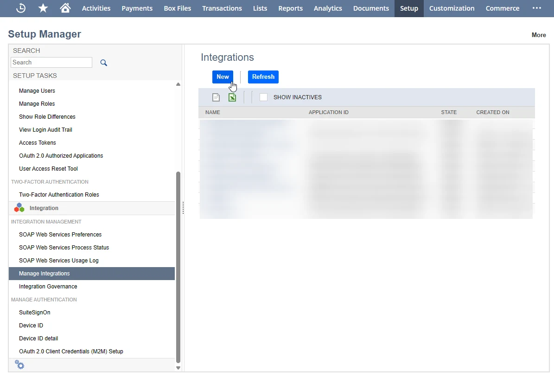Open Access Tokens
This screenshot has height=377, width=554.
[38, 143]
